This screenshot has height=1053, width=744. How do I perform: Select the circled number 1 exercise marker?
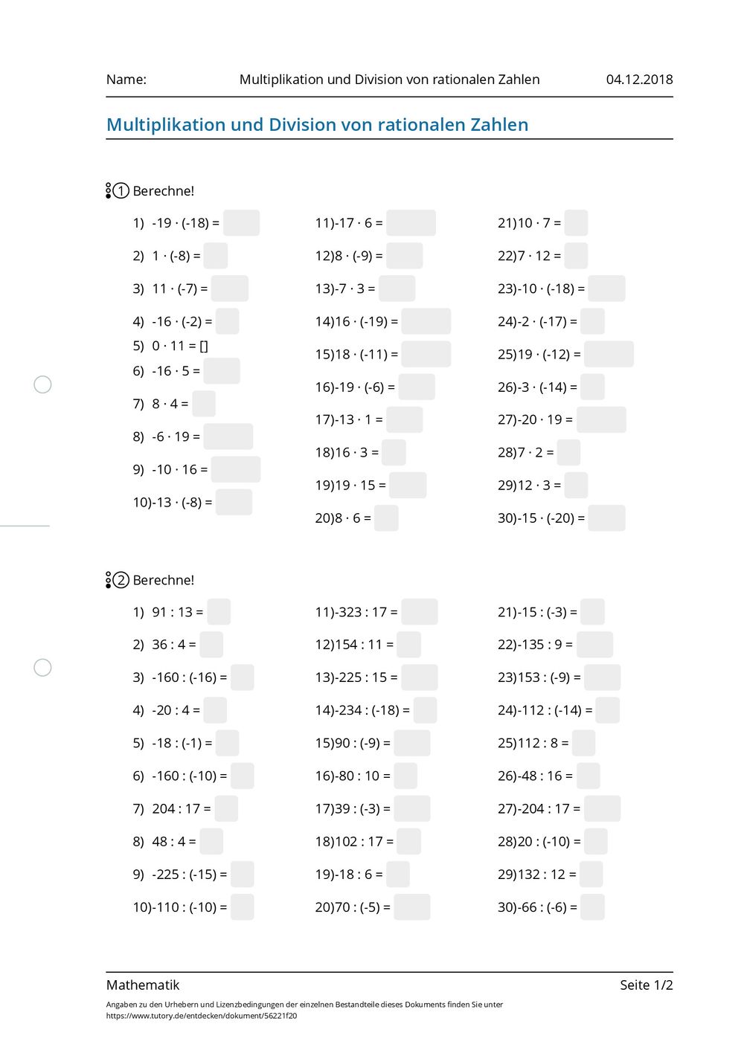121,191
